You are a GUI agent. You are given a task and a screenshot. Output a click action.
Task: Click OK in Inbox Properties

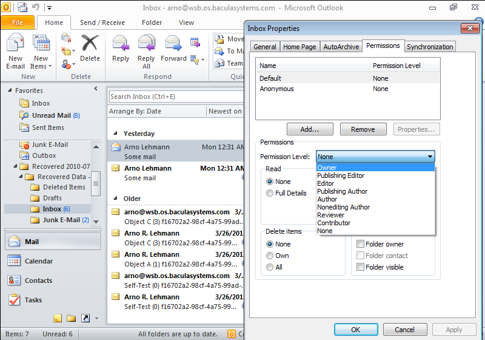coord(356,330)
